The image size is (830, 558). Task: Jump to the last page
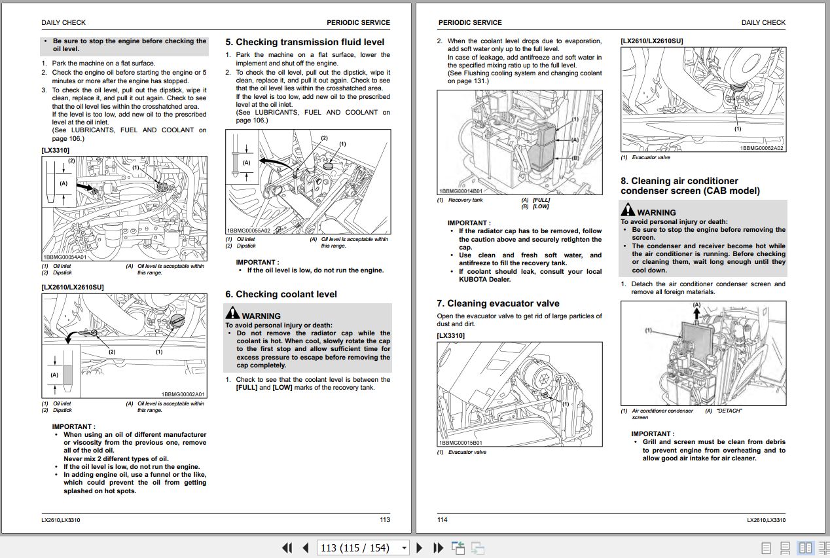[437, 548]
